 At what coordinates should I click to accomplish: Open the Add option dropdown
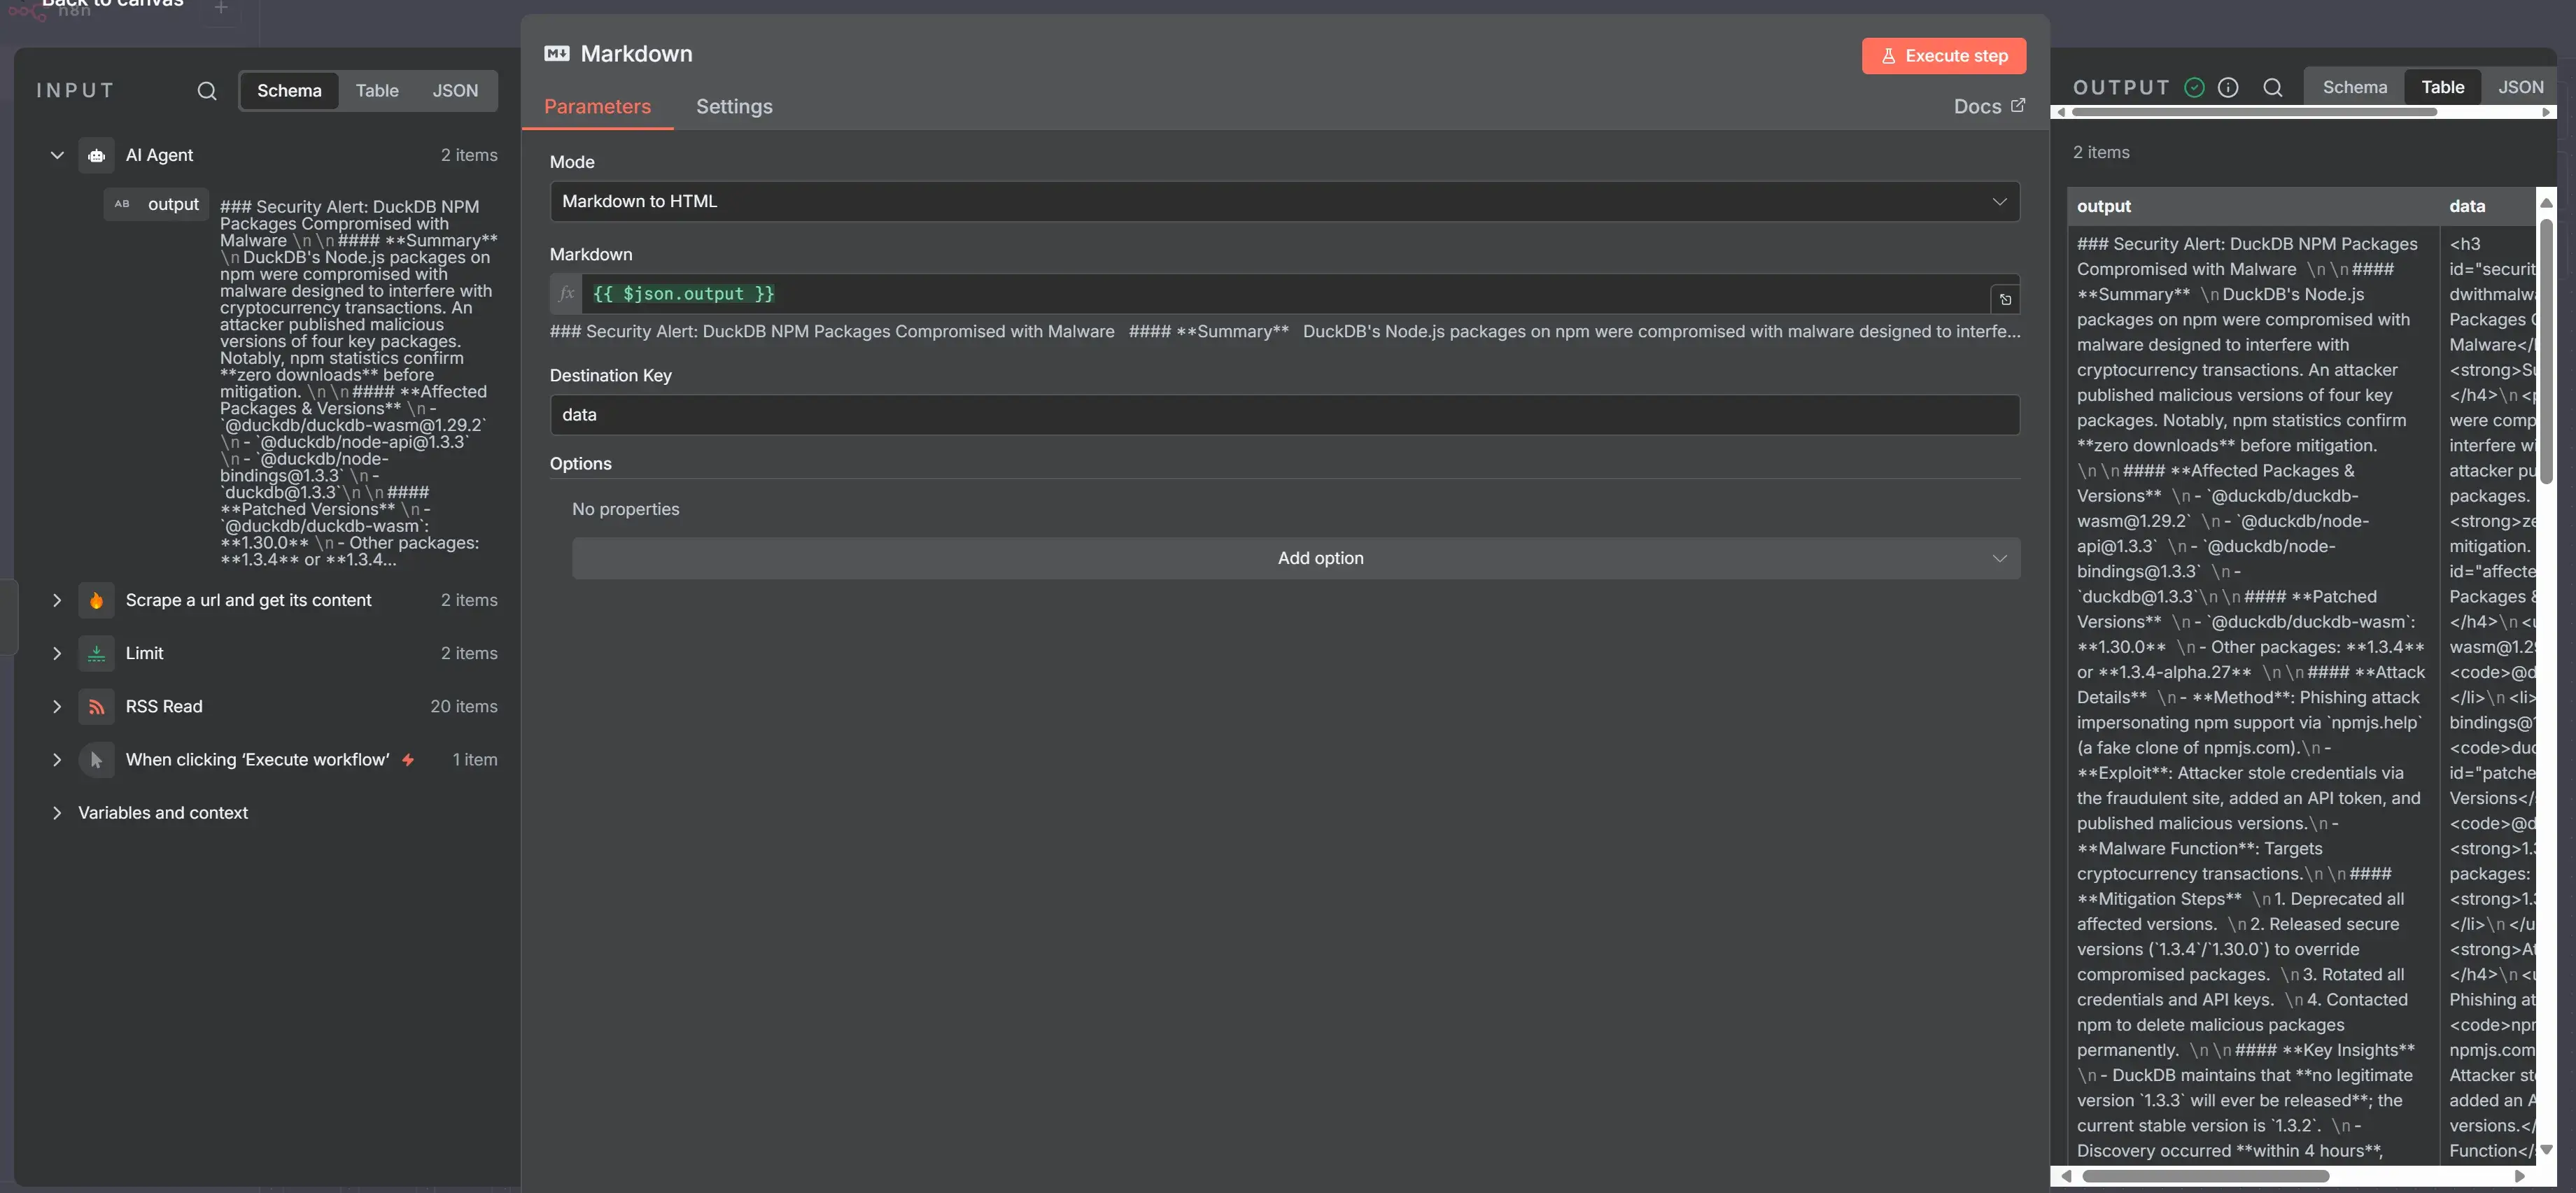(1296, 558)
